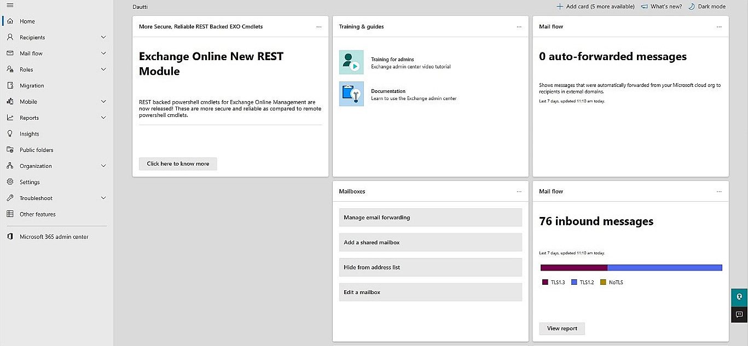Click Edit a mailbox
The width and height of the screenshot is (748, 346).
point(431,292)
